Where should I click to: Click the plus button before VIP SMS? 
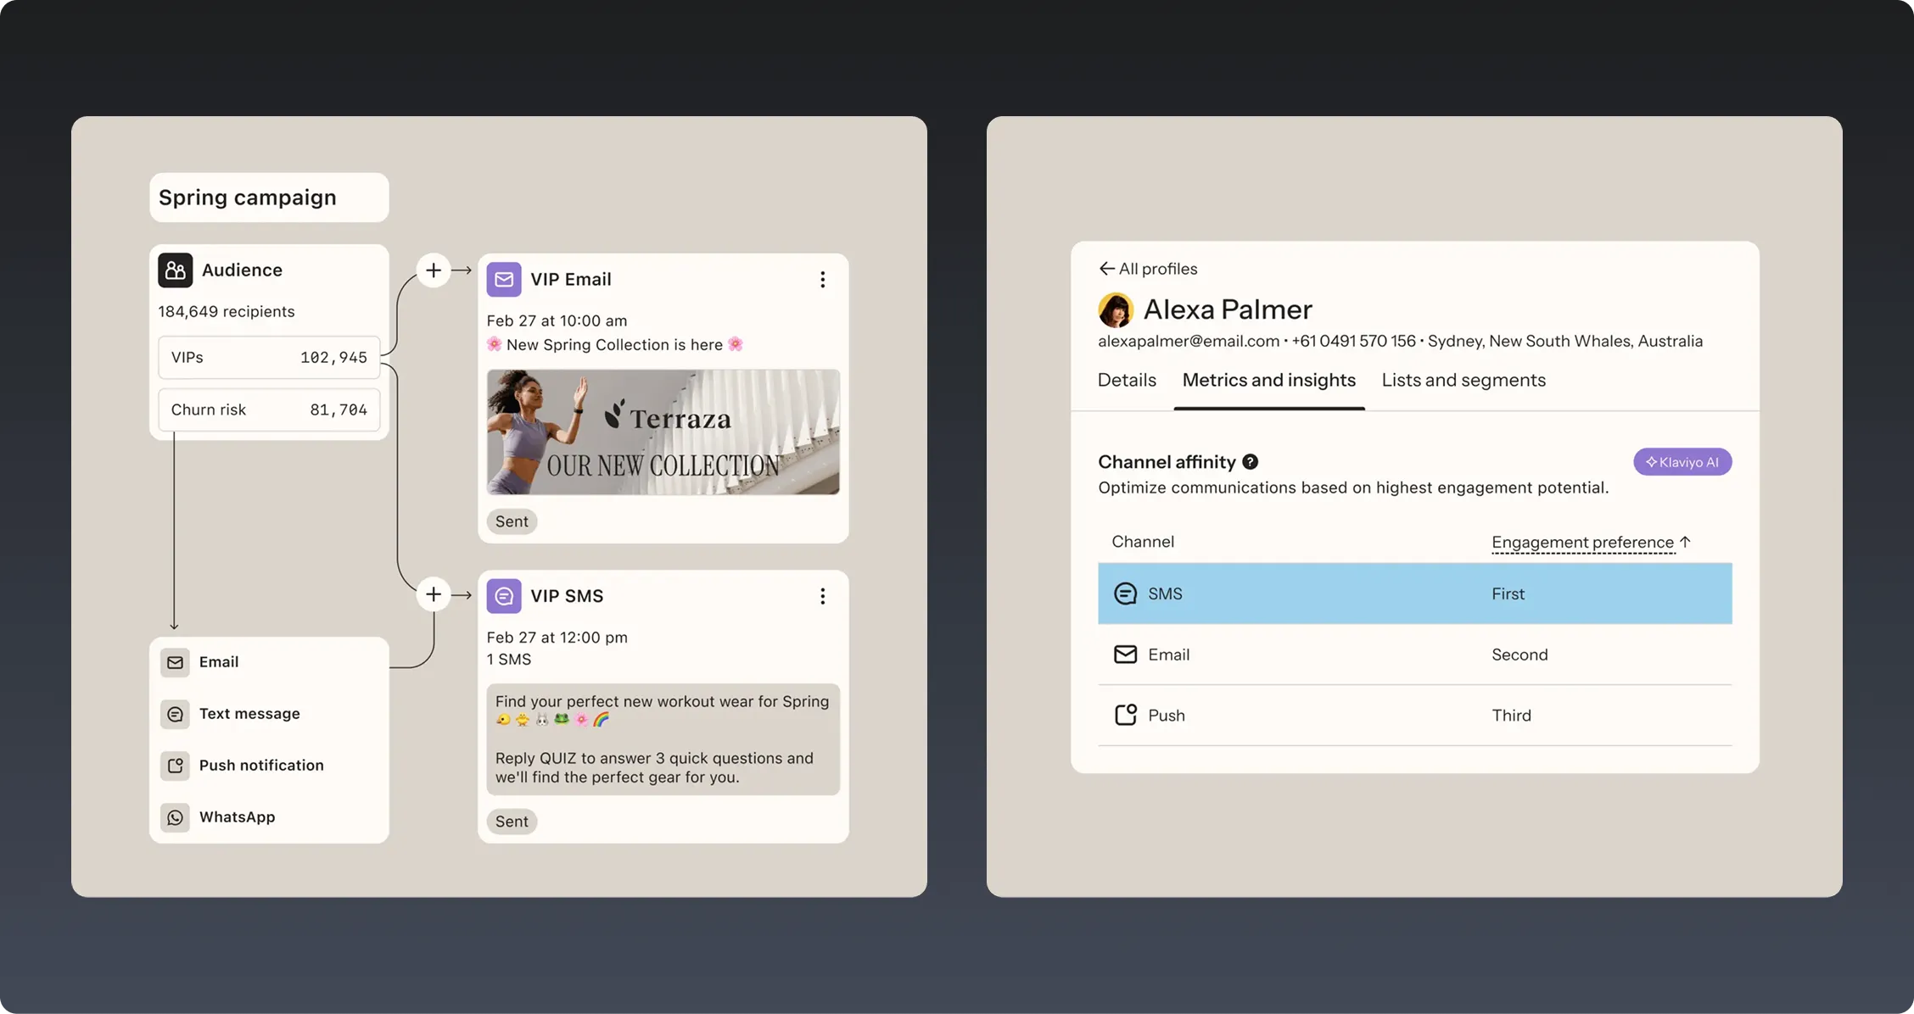coord(434,594)
